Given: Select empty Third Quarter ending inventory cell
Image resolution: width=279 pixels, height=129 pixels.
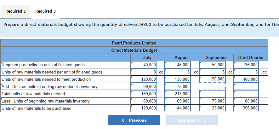Looking at the screenshot, I should [246, 86].
